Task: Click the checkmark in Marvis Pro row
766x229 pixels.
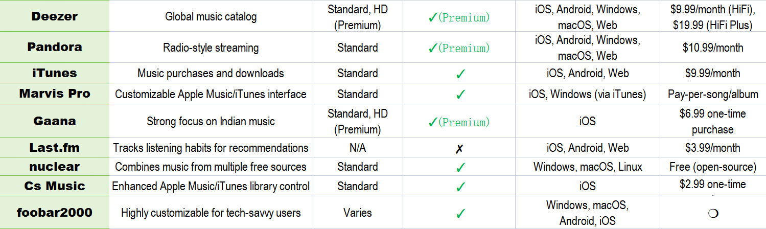Action: point(460,95)
